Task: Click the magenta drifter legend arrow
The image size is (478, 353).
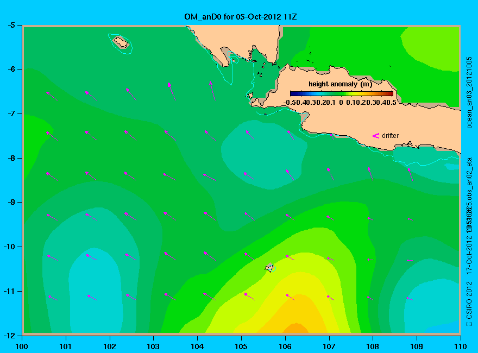Action: pyautogui.click(x=375, y=136)
